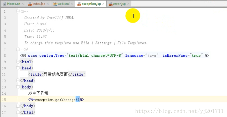
Task: Switch to the error.jsp tab
Action: click(119, 4)
